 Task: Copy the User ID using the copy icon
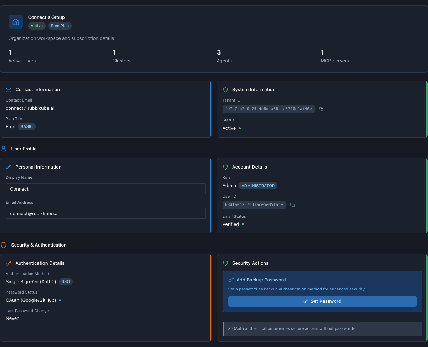(x=292, y=205)
